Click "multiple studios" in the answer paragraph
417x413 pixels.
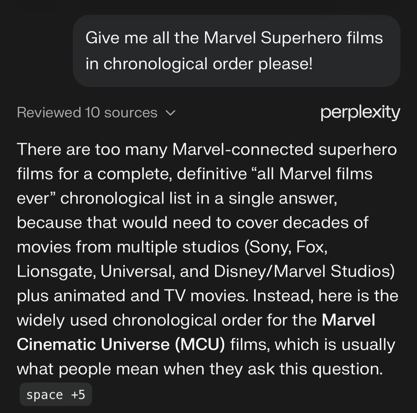(x=178, y=247)
